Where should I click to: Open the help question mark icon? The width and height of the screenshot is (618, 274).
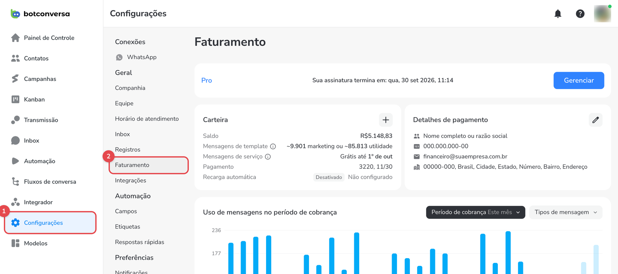coord(580,14)
